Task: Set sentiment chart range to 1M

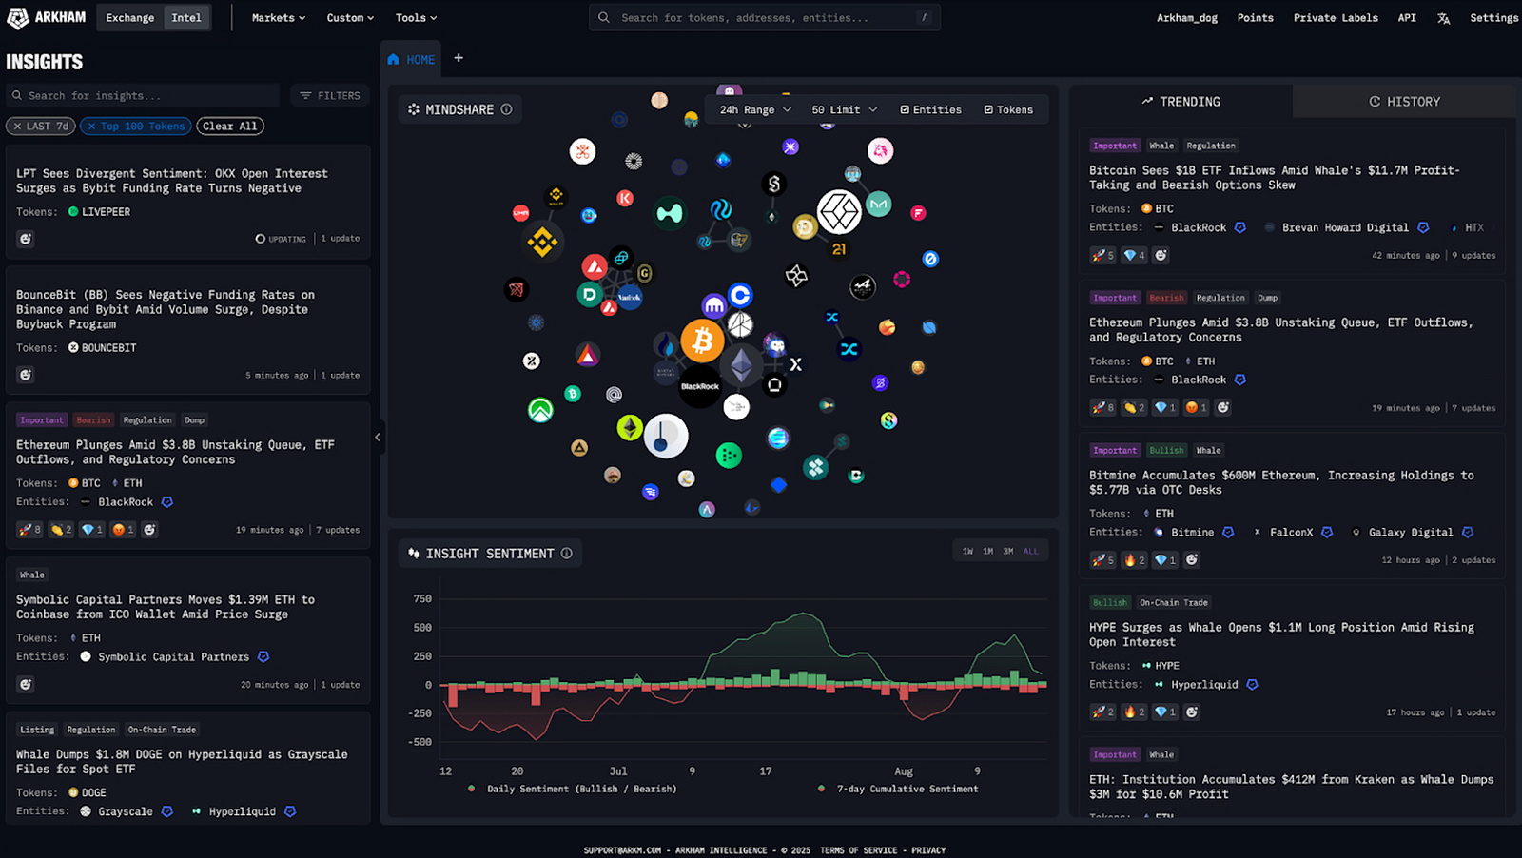Action: [987, 552]
